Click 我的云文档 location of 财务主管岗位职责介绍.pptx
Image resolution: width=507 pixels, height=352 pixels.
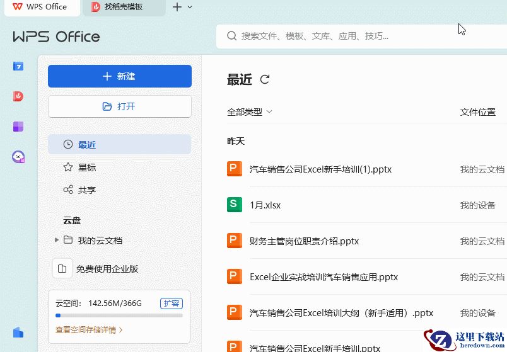click(482, 241)
